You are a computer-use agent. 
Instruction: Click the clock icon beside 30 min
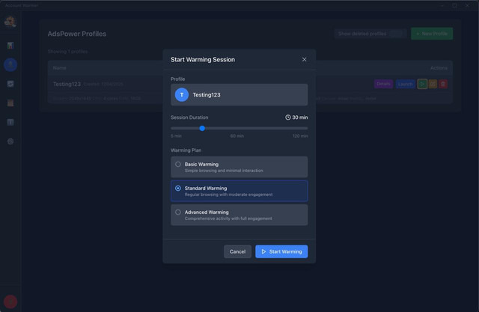[x=287, y=117]
